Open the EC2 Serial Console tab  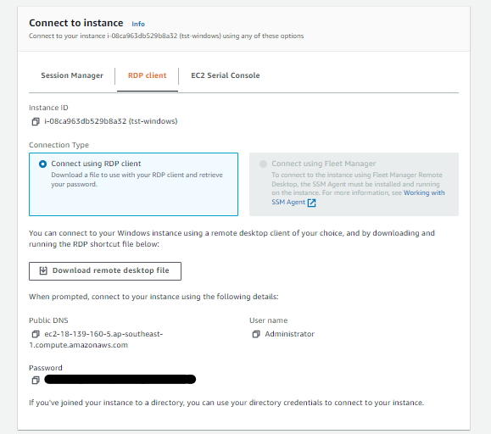point(225,75)
